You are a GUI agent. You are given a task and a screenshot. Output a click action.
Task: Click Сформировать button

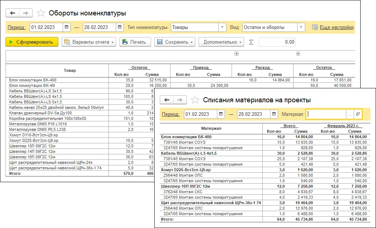point(32,42)
